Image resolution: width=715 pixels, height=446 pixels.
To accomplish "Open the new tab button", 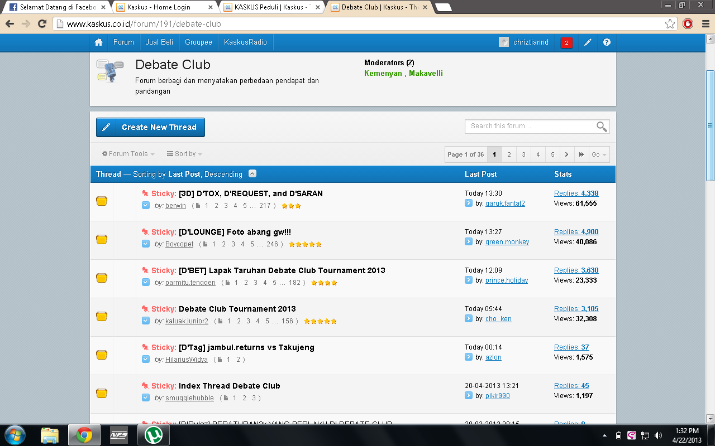I will coord(444,7).
